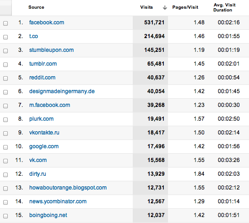Click the google.com source link
Image resolution: width=249 pixels, height=223 pixels.
click(44, 146)
